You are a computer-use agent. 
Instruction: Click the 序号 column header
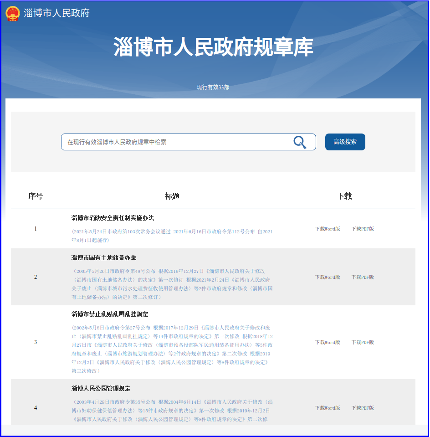coord(36,196)
